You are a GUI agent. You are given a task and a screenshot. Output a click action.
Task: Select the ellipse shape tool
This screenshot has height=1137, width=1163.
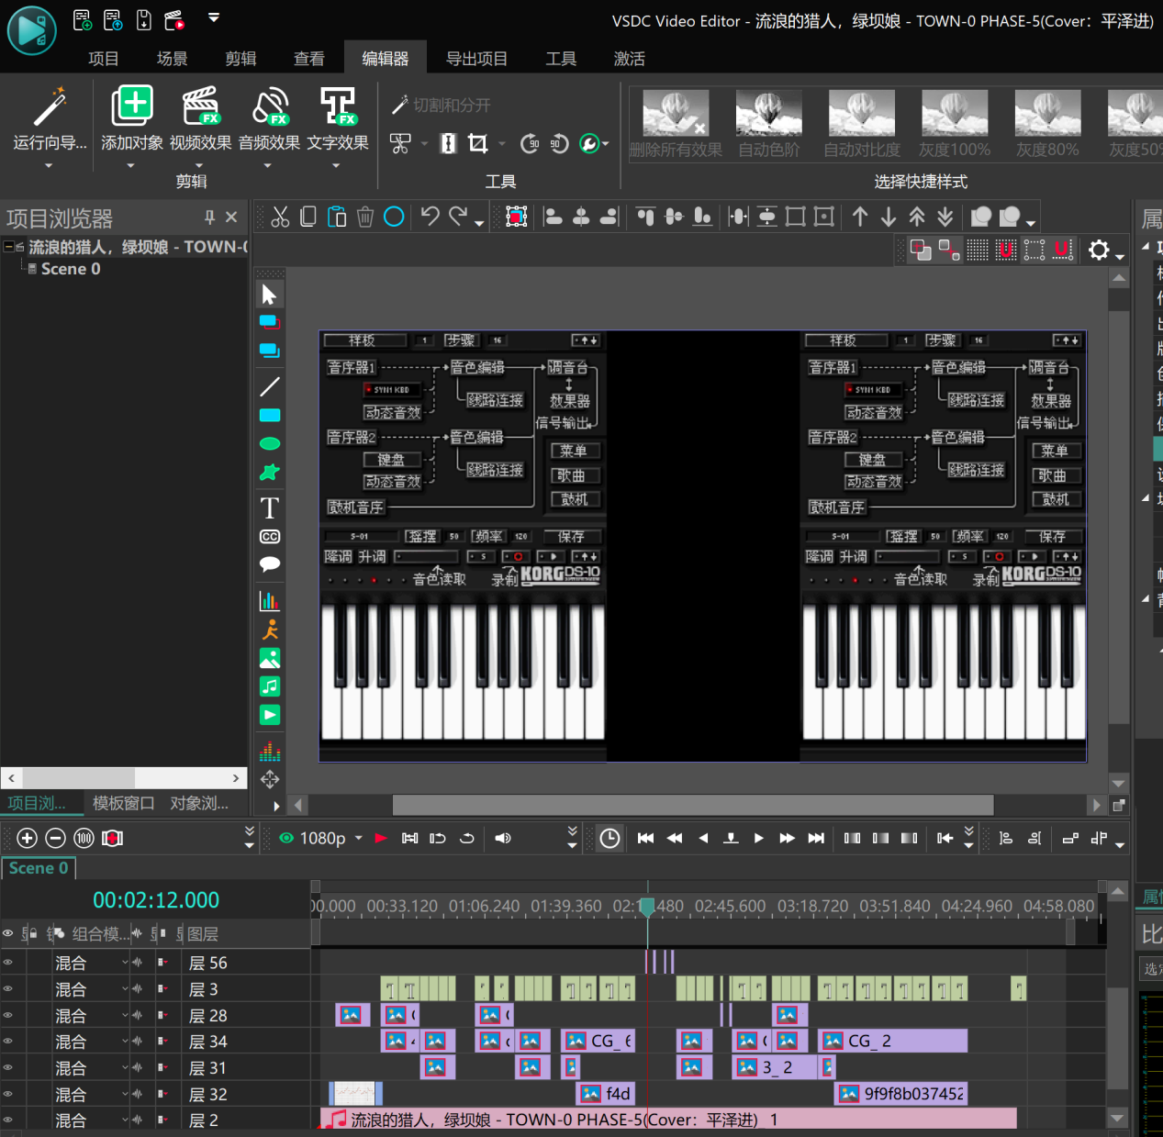pyautogui.click(x=270, y=443)
